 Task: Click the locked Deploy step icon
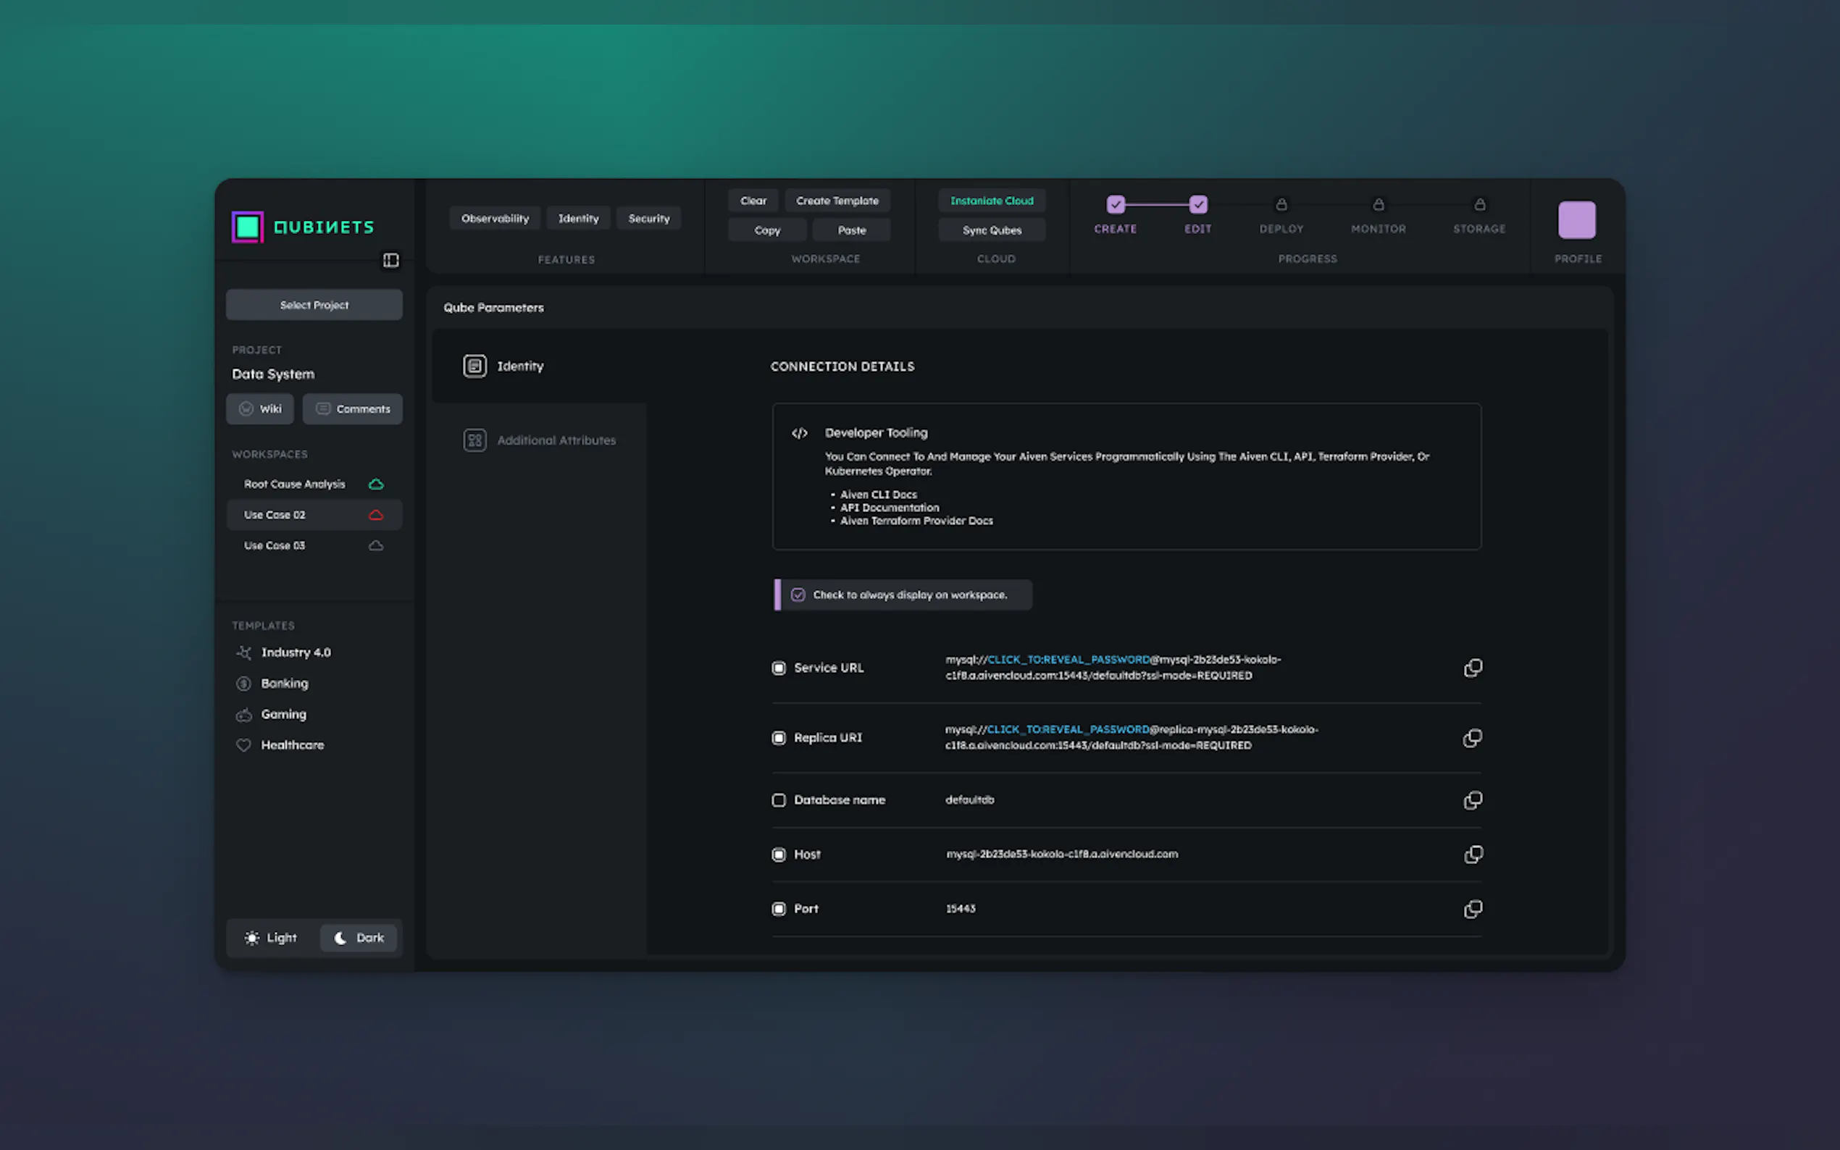coord(1281,205)
